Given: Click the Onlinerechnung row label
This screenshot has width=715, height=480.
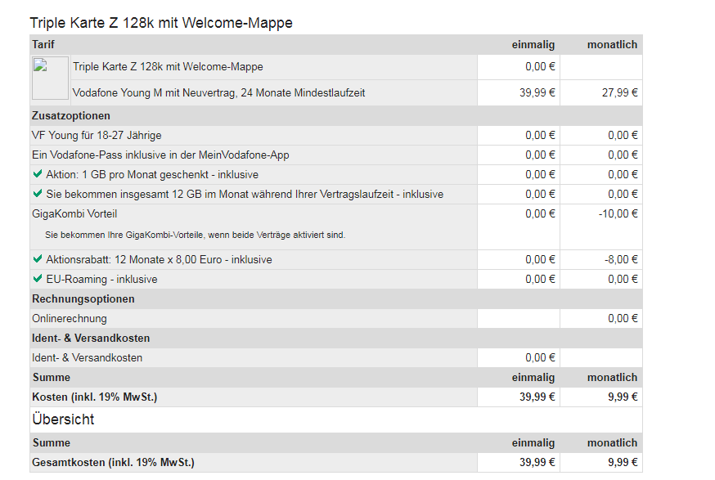Looking at the screenshot, I should tap(70, 319).
